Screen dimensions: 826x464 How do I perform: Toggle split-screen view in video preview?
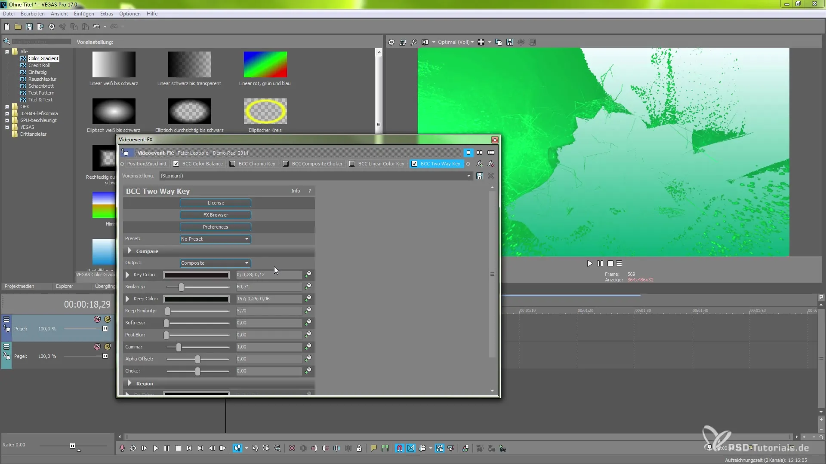point(425,42)
